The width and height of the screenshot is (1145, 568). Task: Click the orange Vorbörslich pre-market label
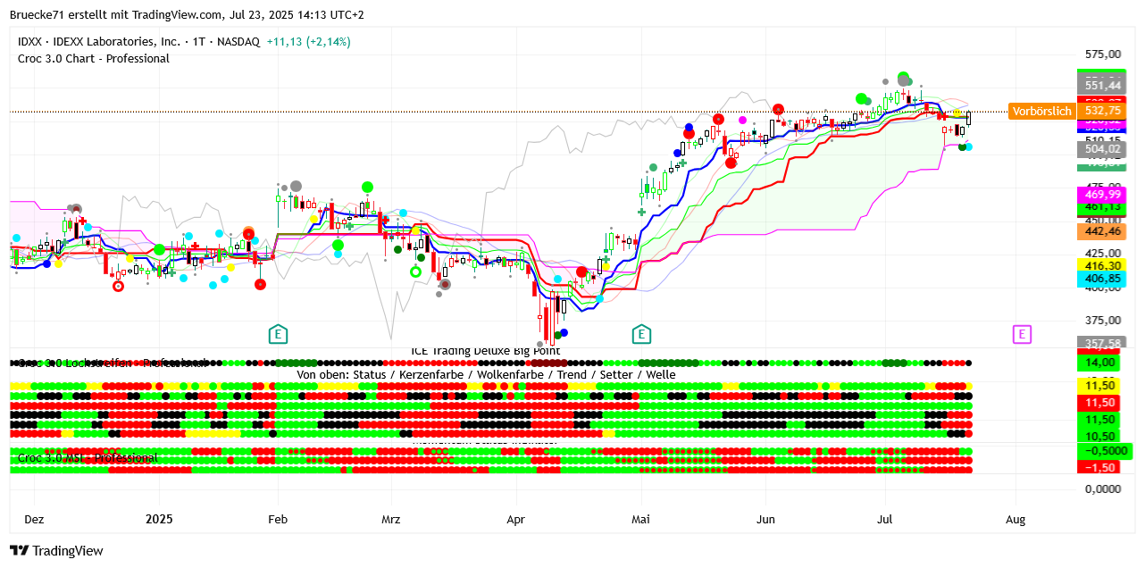pos(1041,112)
